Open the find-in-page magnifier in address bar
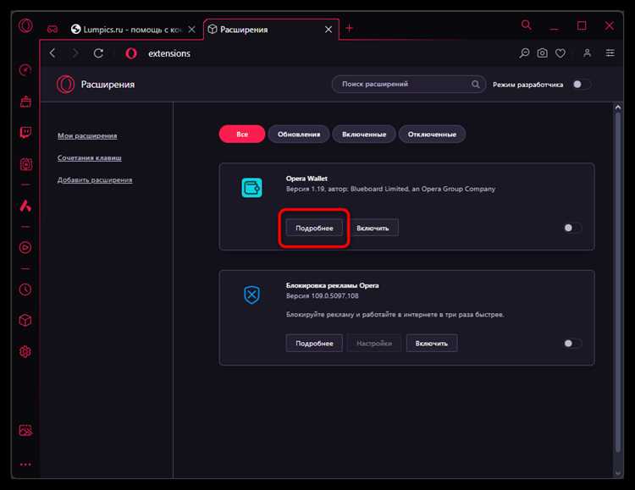Image resolution: width=635 pixels, height=490 pixels. (x=524, y=53)
